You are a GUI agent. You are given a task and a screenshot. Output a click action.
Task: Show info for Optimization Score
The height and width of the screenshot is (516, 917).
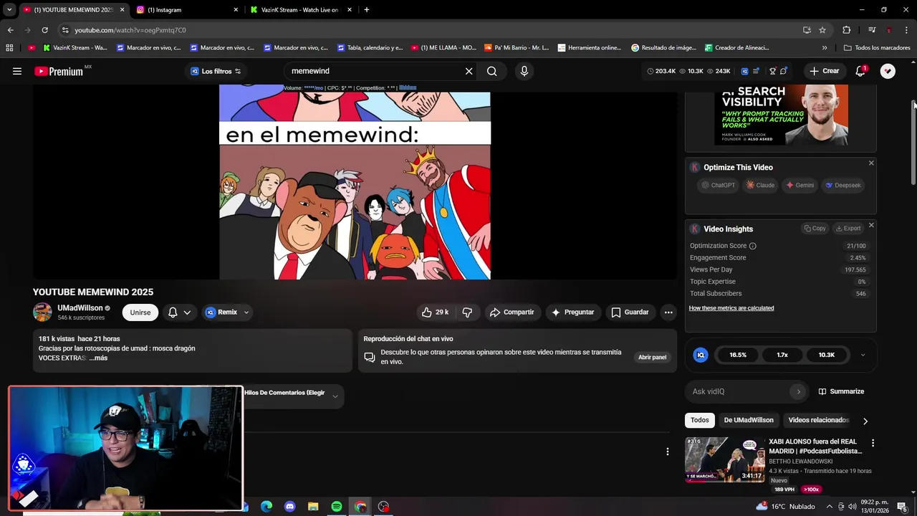click(x=752, y=246)
